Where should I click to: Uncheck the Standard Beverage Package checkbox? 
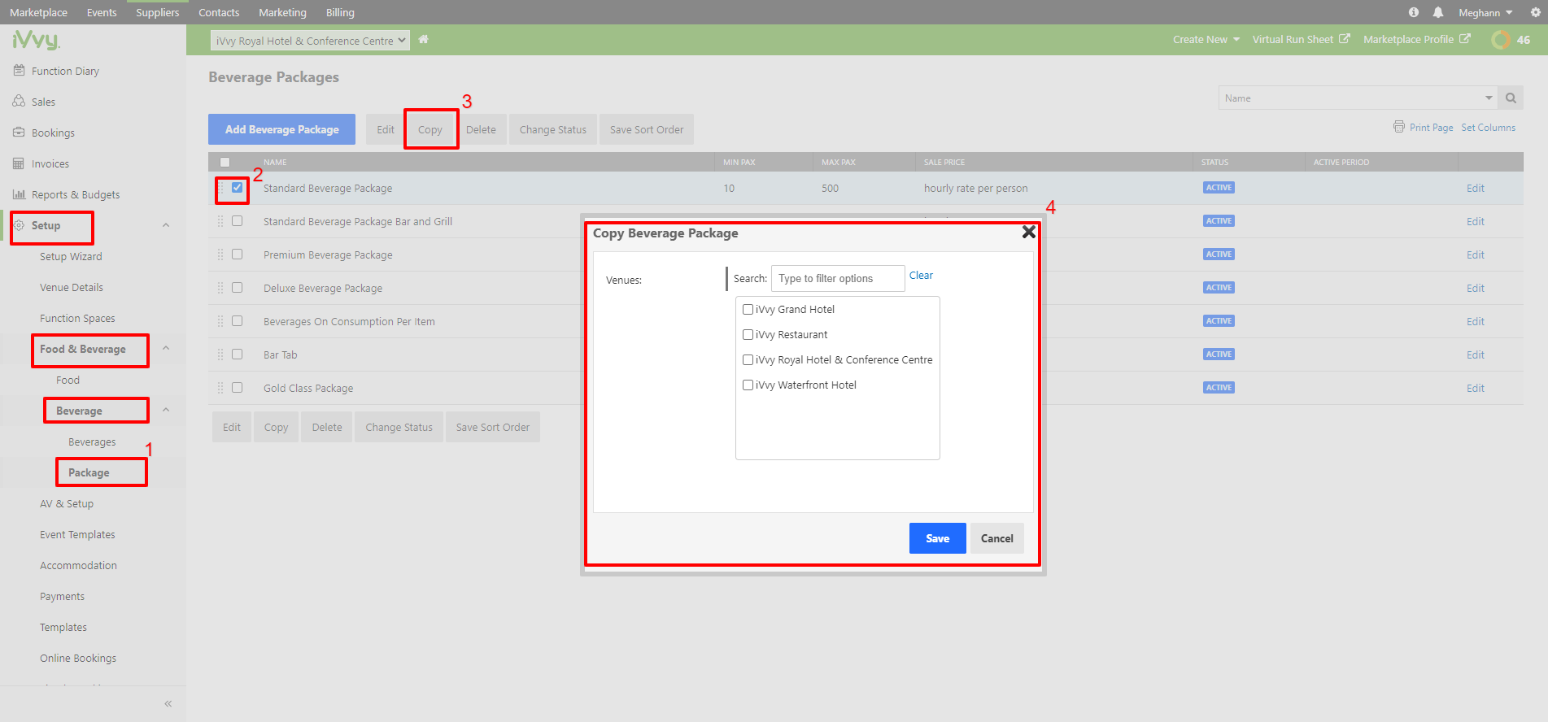pos(237,187)
